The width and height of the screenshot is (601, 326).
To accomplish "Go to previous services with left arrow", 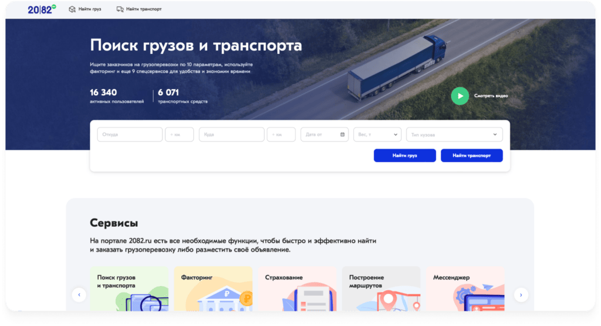I will coord(79,295).
